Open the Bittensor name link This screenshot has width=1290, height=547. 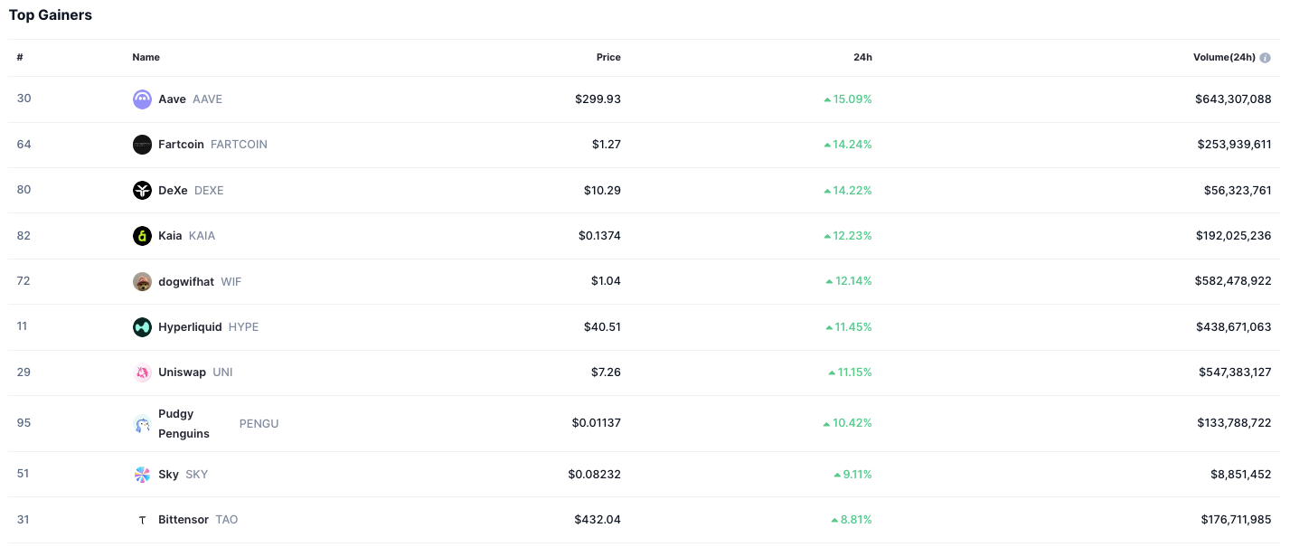[184, 520]
